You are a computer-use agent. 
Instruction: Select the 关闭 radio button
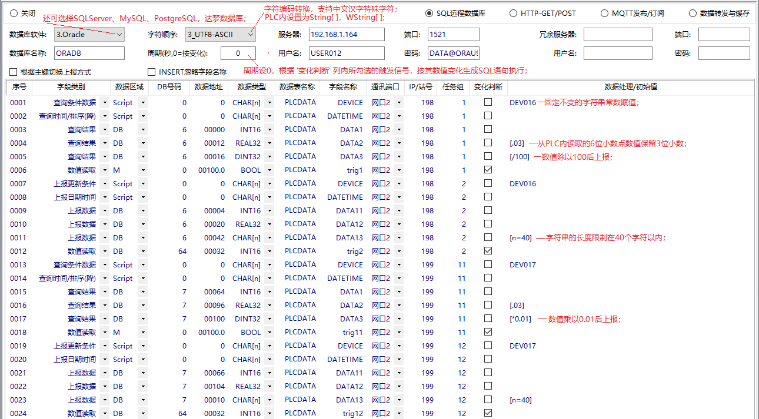point(14,13)
